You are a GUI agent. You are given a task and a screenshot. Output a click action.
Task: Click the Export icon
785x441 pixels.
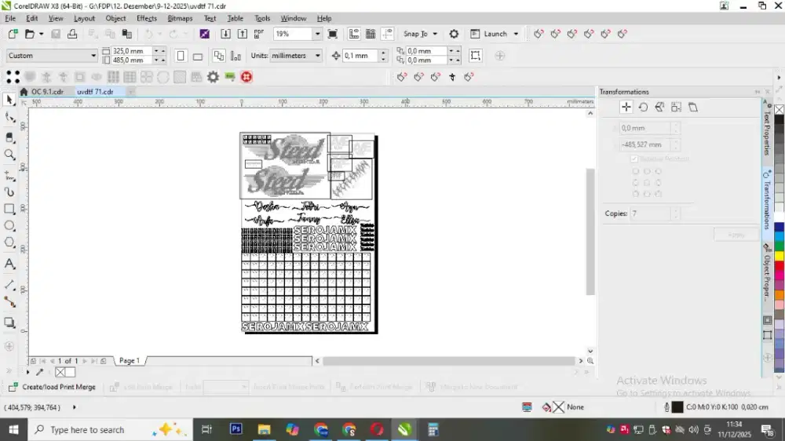[x=243, y=34]
